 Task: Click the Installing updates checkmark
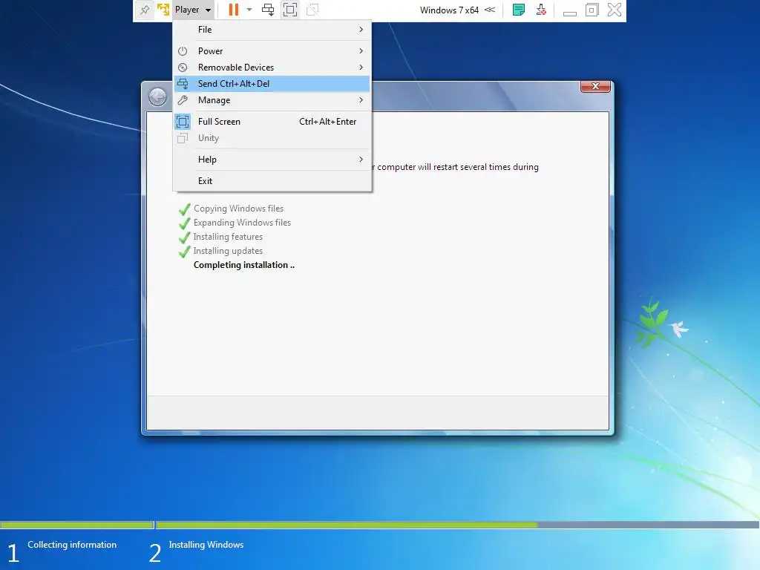184,251
